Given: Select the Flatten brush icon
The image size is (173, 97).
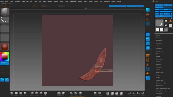Looking at the screenshot, I should click(76, 93).
